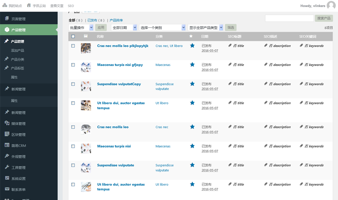Switch to 已发布 (8) filter tab
This screenshot has height=200, width=338.
pos(96,20)
